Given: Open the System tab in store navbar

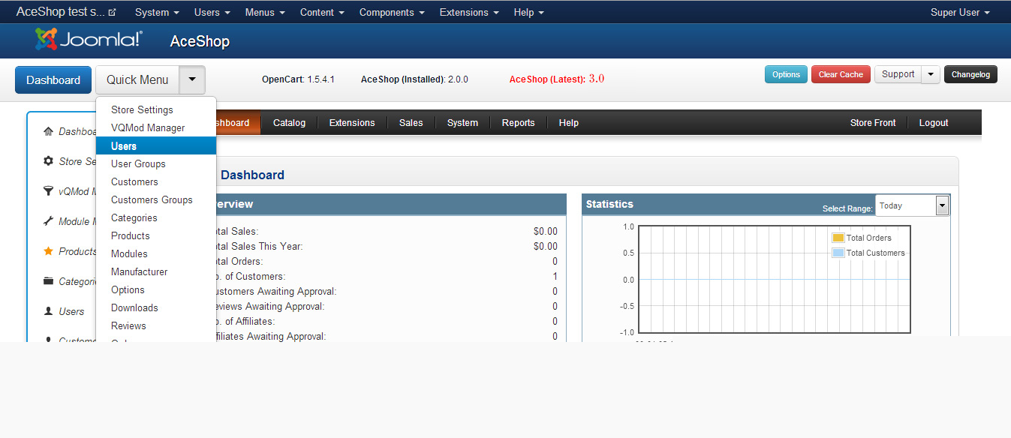Looking at the screenshot, I should coord(462,122).
